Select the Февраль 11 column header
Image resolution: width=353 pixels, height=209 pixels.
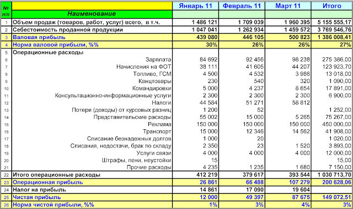(x=242, y=6)
